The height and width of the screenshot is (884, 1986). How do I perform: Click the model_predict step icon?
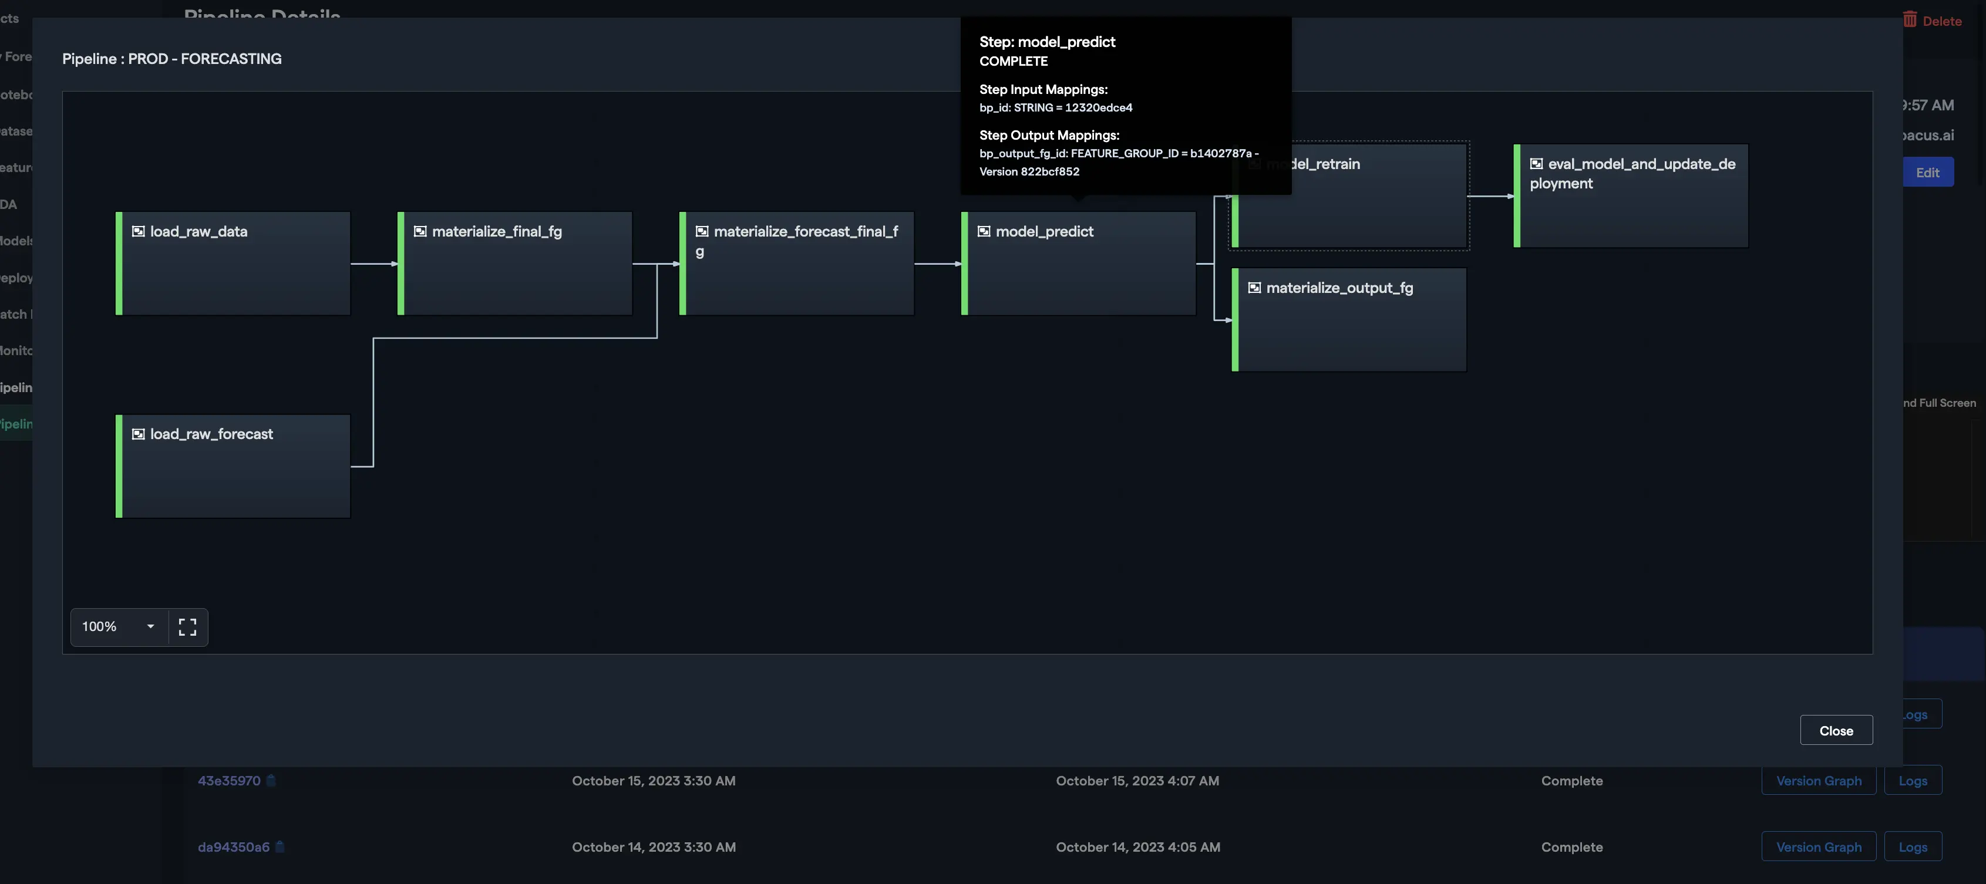coord(984,231)
